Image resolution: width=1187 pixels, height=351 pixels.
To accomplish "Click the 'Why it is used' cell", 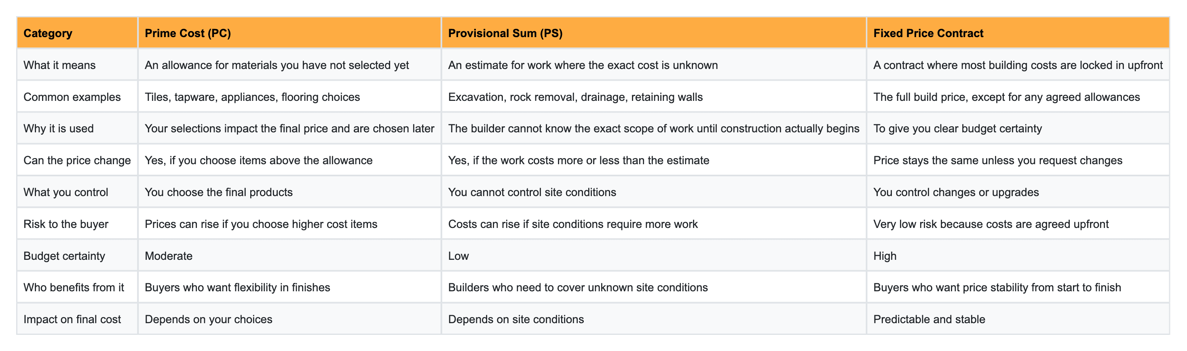I will [x=59, y=128].
